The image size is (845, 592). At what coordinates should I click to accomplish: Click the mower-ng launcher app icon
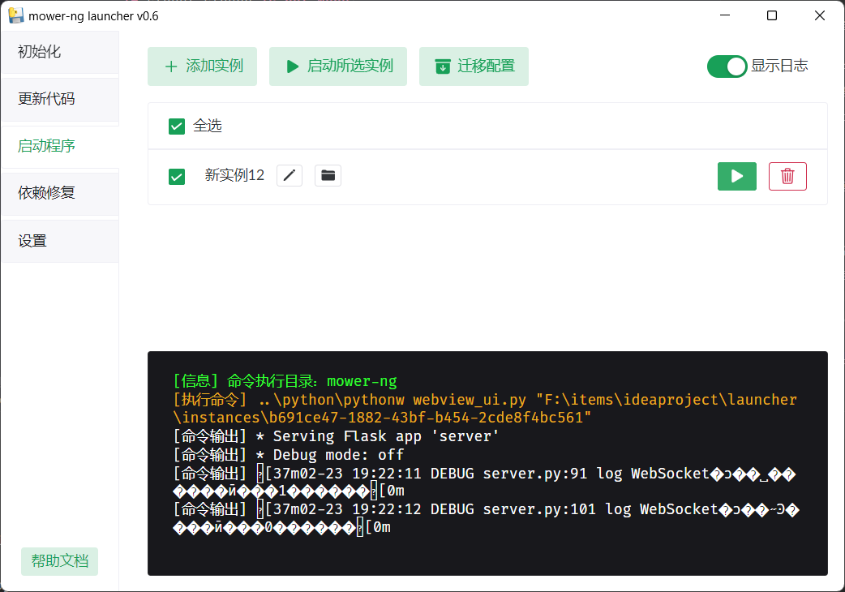(16, 15)
